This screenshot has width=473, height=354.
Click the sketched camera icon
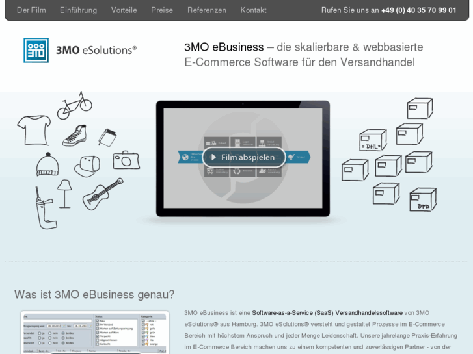[126, 160]
